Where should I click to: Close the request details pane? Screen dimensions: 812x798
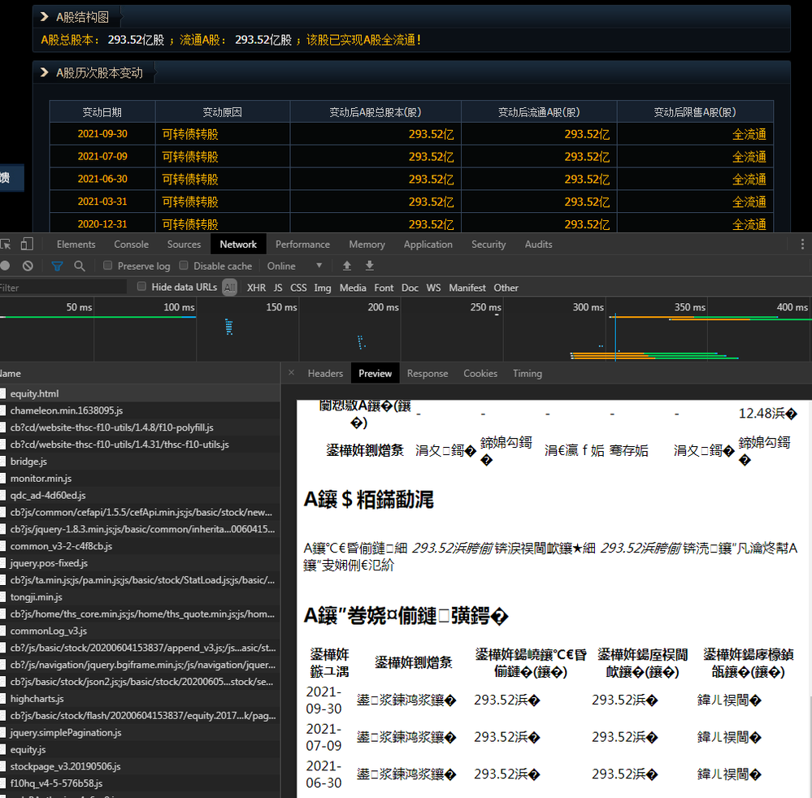[291, 373]
